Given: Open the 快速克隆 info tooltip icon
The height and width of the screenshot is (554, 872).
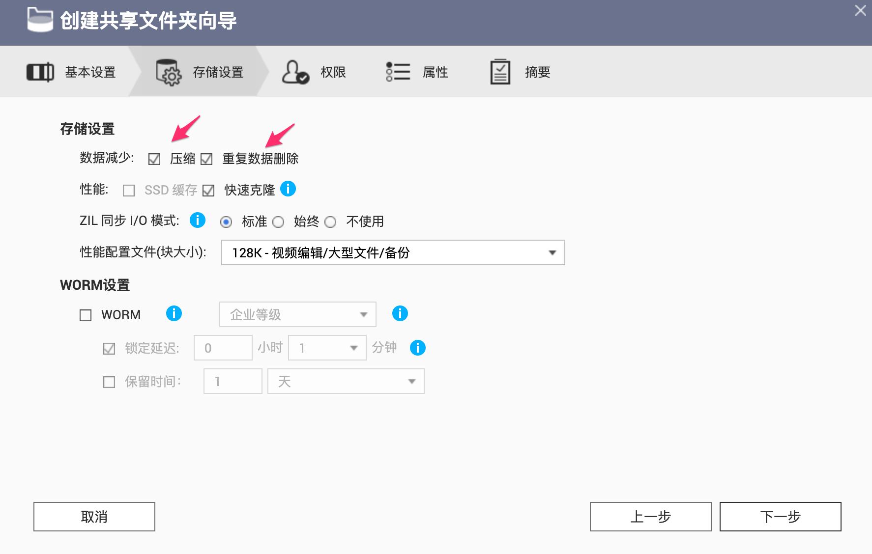Looking at the screenshot, I should click(288, 189).
